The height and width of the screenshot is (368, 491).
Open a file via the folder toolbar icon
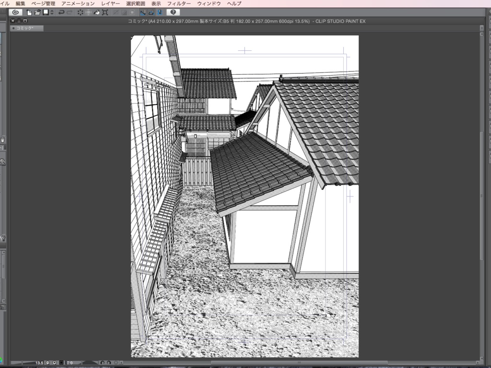tap(37, 12)
